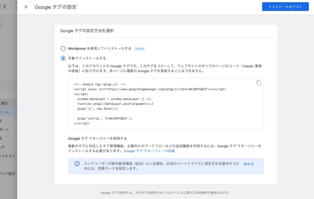This screenshot has width=314, height=199.
Task: Close the Google タグの設定 panel
Action: (x=26, y=7)
